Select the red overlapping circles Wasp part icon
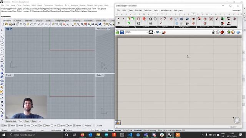The image size is (246, 138). (x=145, y=19)
